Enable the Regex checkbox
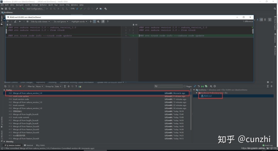Screen dimensions: 278x151 [185, 86]
